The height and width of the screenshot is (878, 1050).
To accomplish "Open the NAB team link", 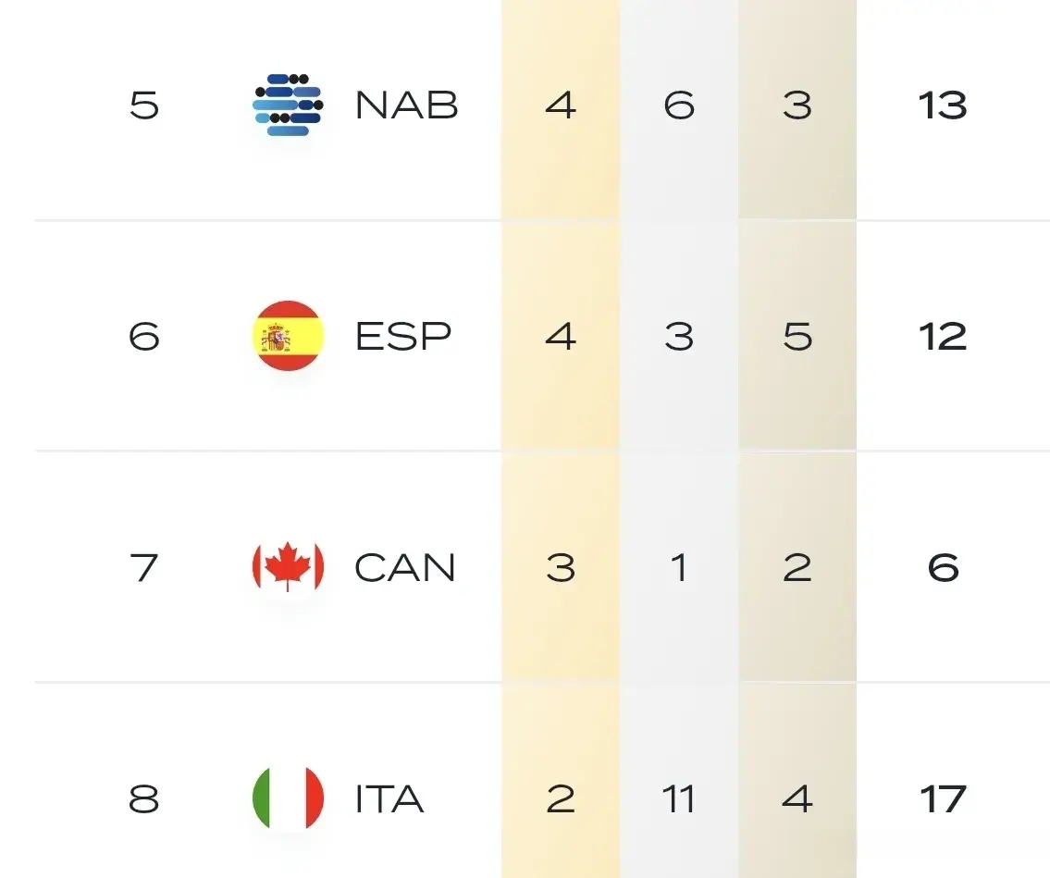I will tap(407, 105).
